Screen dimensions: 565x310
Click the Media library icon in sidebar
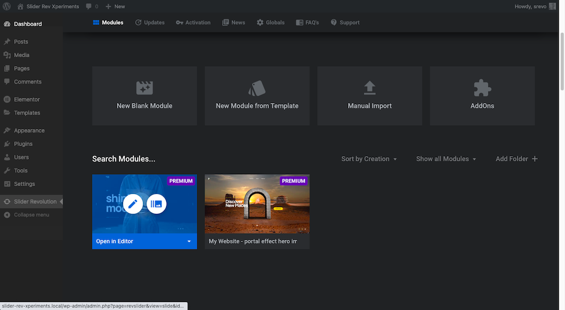[x=7, y=55]
